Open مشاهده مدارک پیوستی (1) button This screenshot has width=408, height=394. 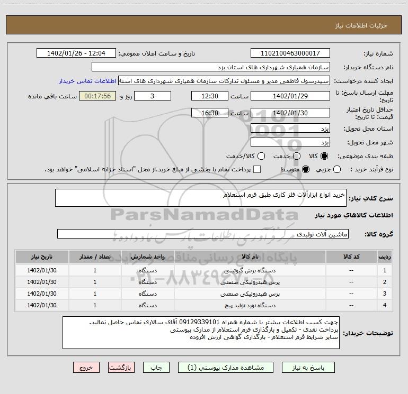226,368
